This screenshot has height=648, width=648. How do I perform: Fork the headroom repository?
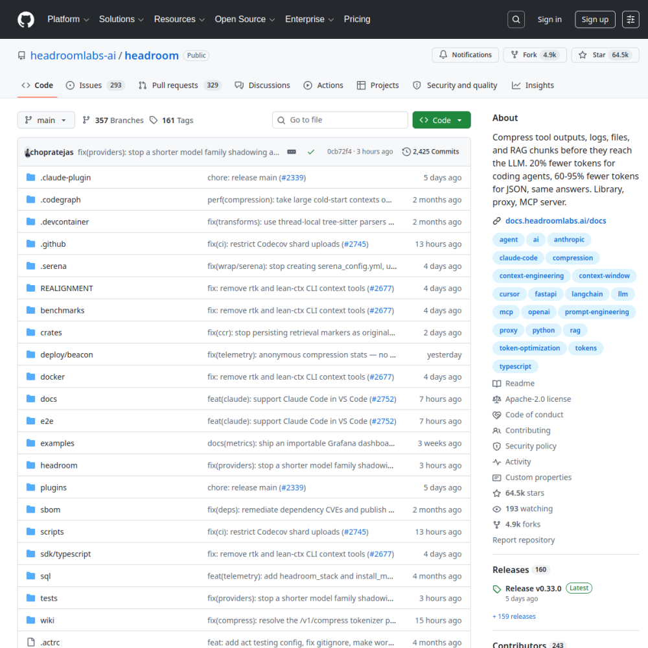coord(535,55)
